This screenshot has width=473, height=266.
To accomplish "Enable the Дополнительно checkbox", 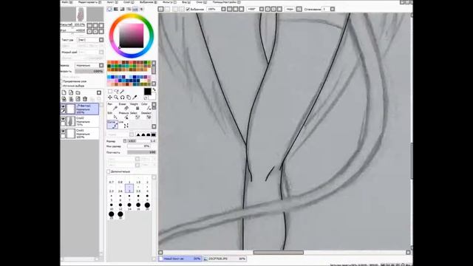I will (x=109, y=171).
